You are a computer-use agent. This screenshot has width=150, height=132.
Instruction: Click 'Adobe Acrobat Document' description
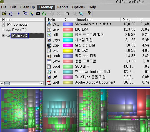(x=95, y=82)
